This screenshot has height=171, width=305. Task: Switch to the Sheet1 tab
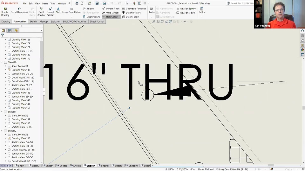[20, 166]
